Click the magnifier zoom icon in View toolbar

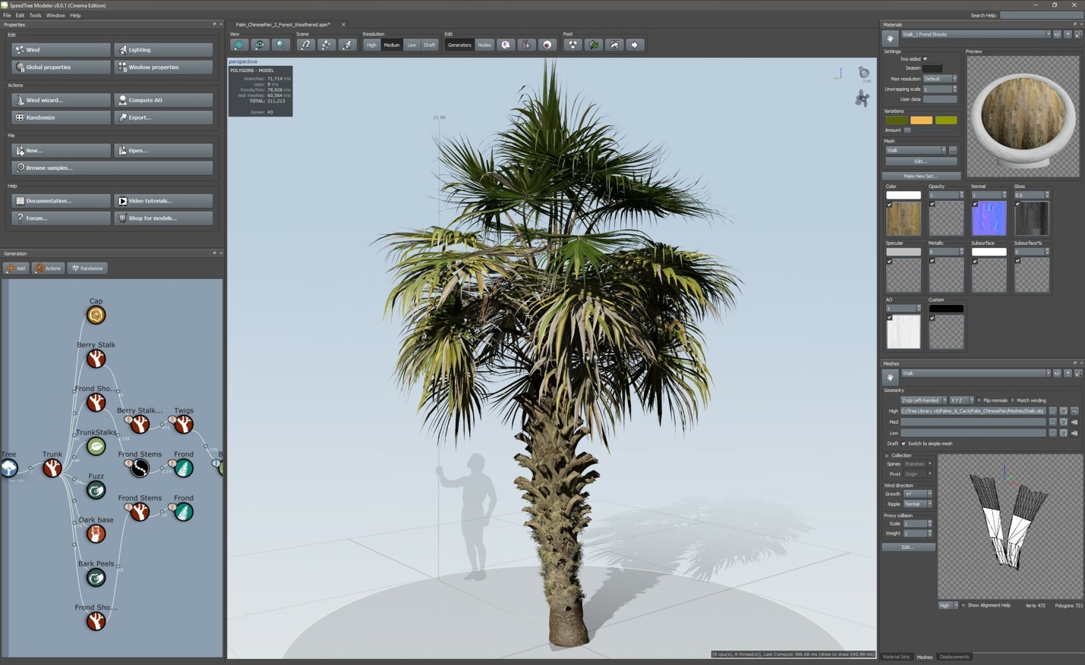point(281,45)
